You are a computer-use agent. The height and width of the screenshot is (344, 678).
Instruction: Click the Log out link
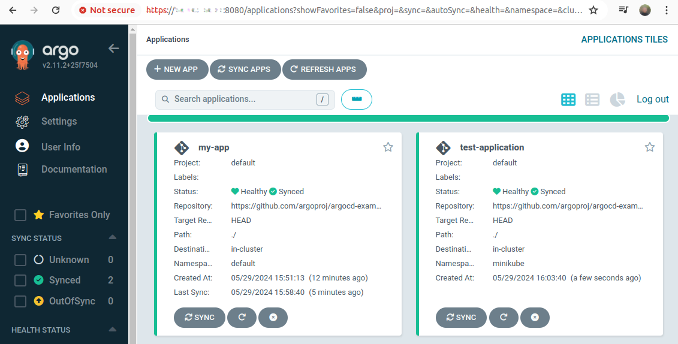(x=652, y=99)
